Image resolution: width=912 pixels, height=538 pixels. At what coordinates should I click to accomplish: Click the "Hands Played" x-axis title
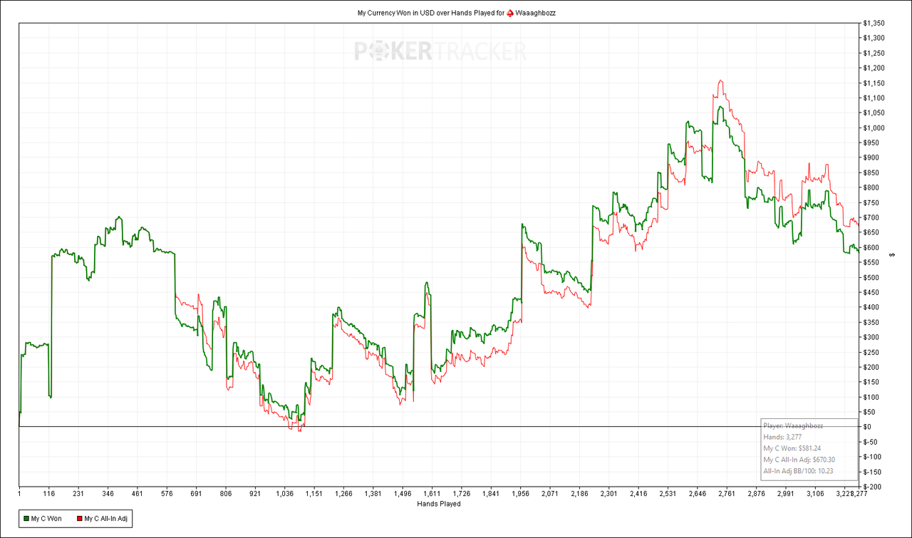coord(438,504)
